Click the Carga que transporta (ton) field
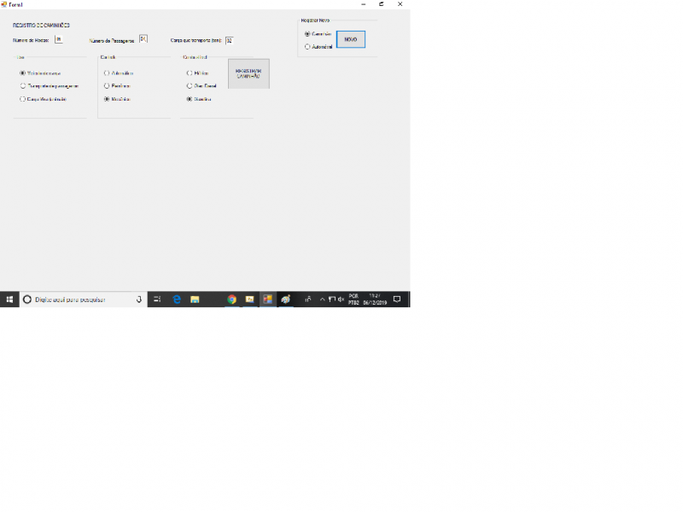 pyautogui.click(x=229, y=40)
